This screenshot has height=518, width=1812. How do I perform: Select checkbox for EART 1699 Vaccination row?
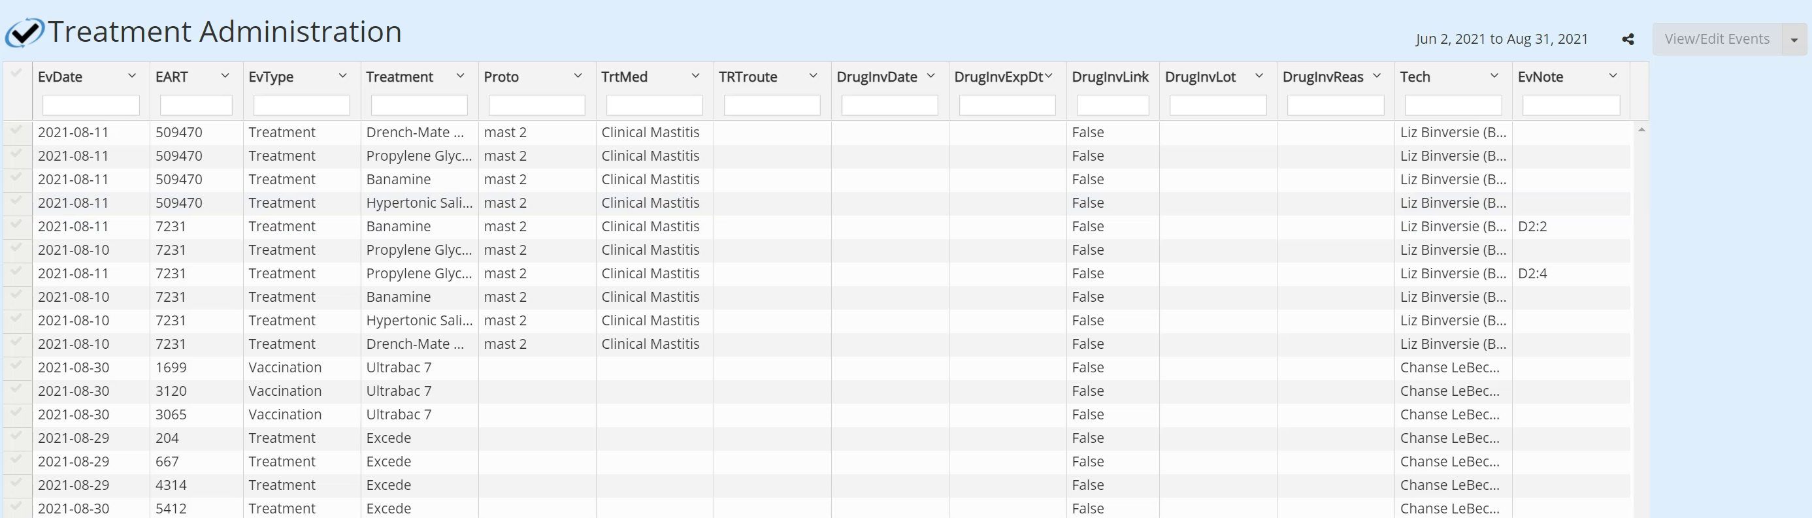point(17,364)
